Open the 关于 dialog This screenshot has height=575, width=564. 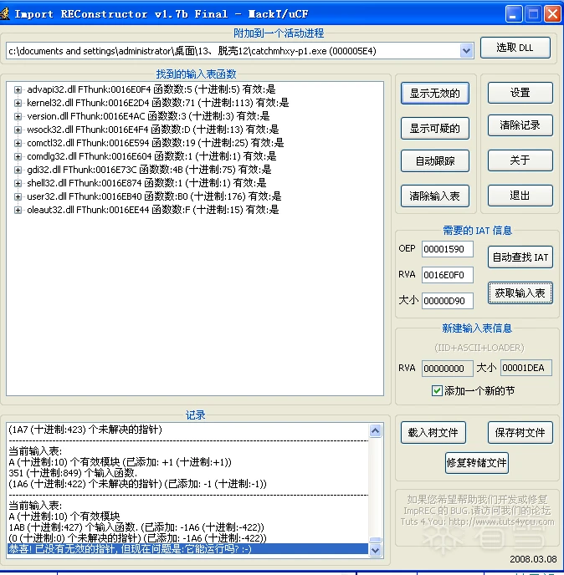coord(520,160)
